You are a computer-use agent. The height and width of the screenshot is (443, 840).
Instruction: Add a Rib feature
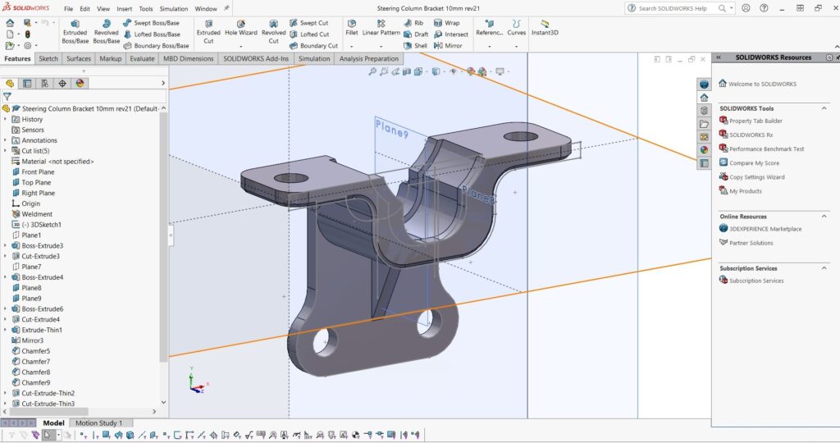[x=413, y=23]
